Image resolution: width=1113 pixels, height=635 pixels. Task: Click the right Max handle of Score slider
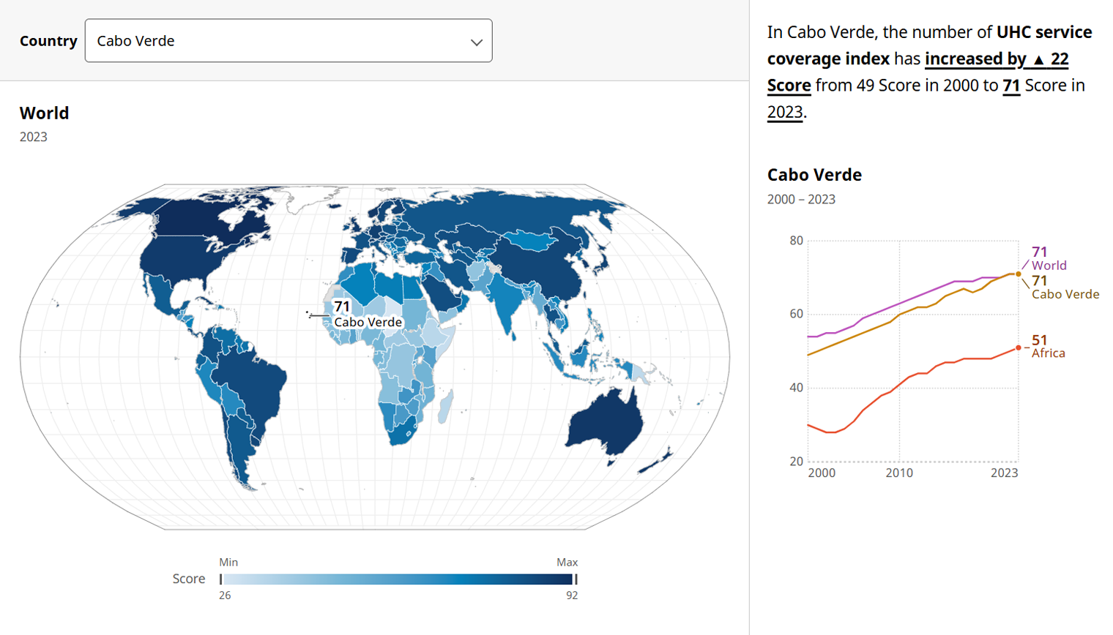(x=576, y=579)
